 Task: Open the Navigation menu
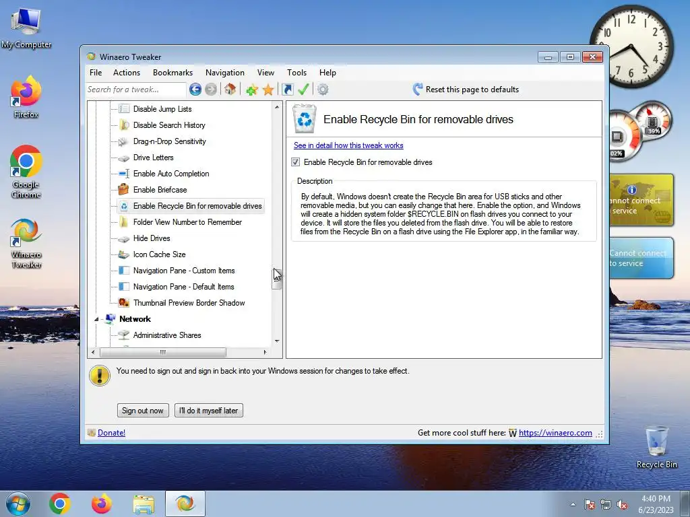[x=225, y=73]
